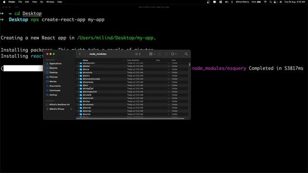The image size is (308, 173).
Task: Click the Wi-Fi icon in menu bar
Action: [x=265, y=2]
